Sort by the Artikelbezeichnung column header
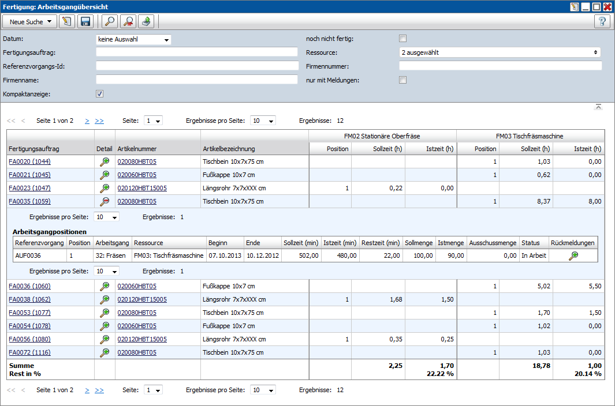The width and height of the screenshot is (615, 406). [x=229, y=149]
